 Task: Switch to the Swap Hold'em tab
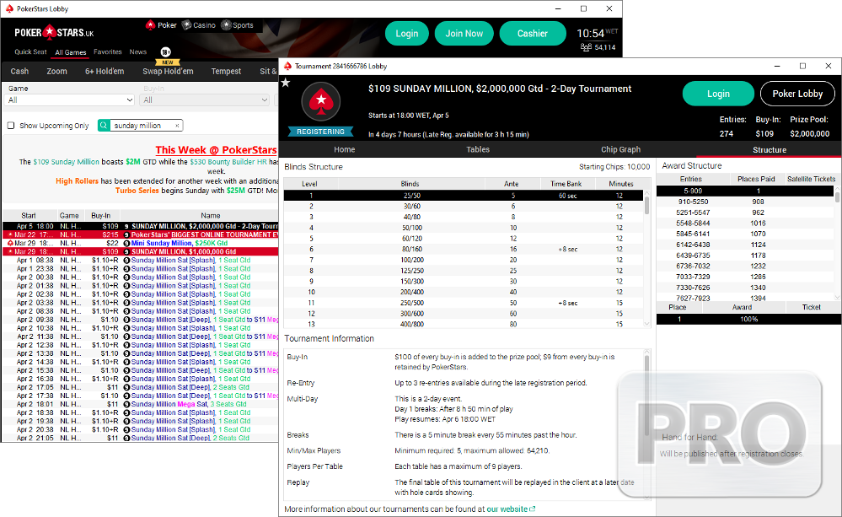(x=168, y=71)
